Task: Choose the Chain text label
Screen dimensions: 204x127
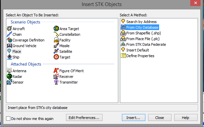Action: (17, 34)
